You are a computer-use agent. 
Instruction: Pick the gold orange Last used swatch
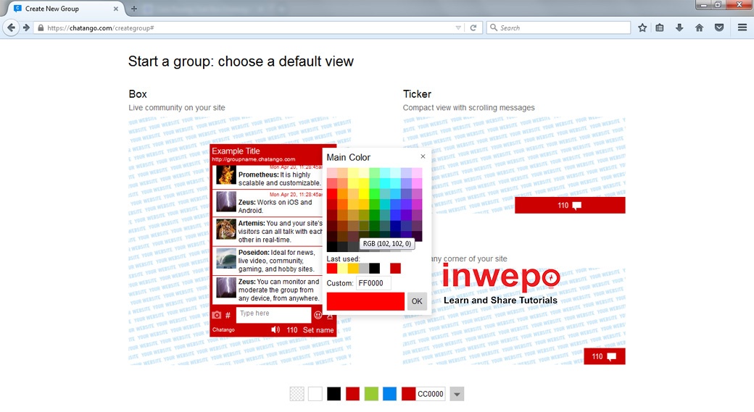(353, 269)
